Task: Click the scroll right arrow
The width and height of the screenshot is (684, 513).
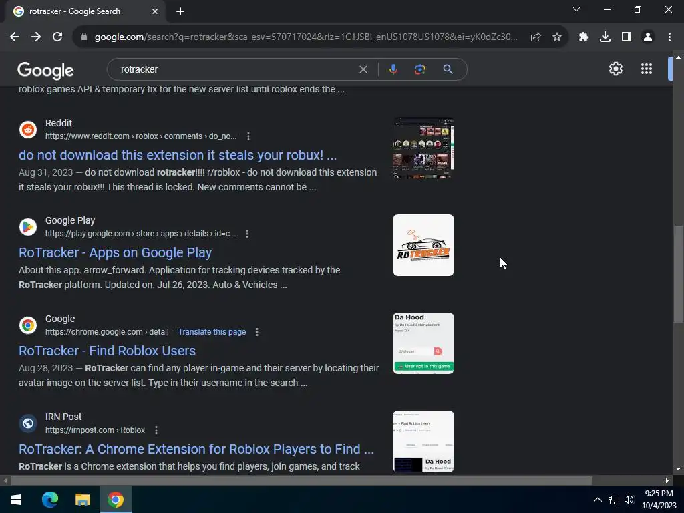Action: [x=667, y=481]
